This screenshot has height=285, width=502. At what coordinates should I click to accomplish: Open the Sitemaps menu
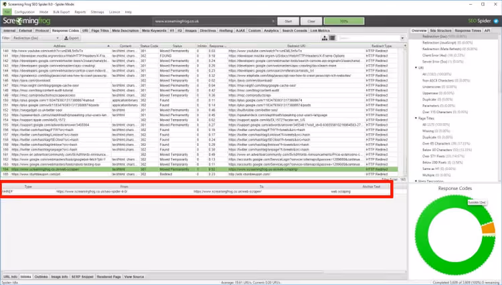click(x=97, y=12)
